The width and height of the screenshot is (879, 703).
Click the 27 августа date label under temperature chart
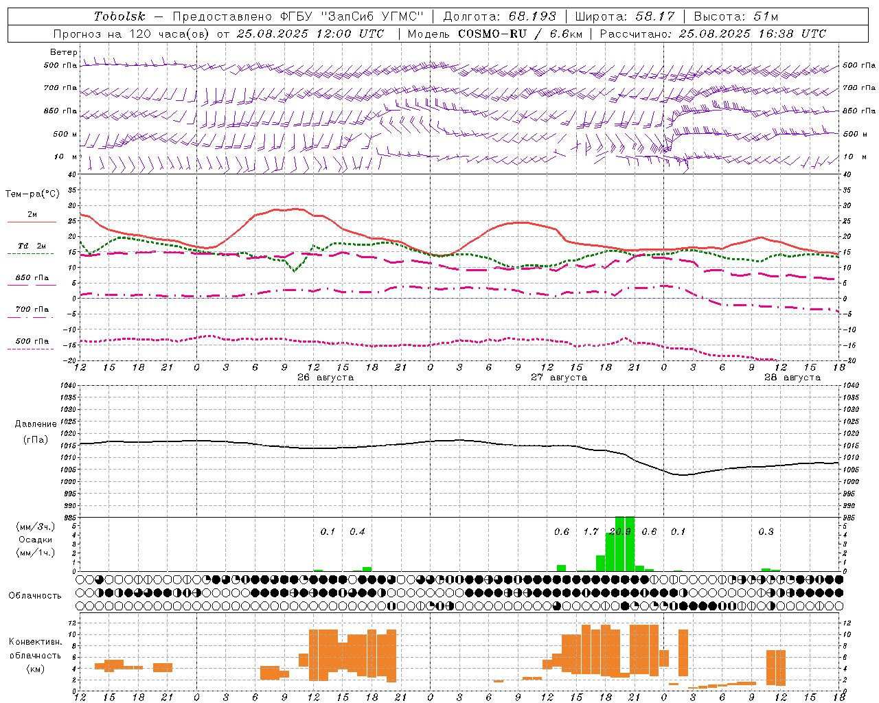pyautogui.click(x=559, y=378)
